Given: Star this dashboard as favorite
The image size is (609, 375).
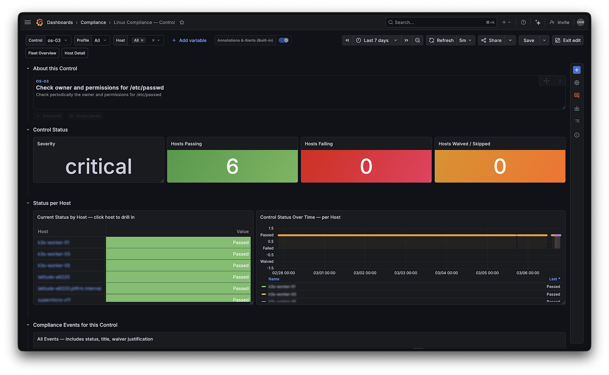Looking at the screenshot, I should pos(182,22).
